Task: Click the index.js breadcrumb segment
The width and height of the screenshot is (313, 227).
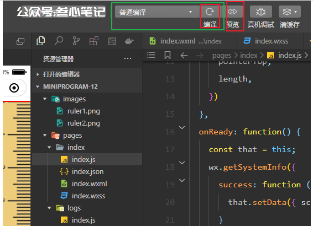Action: tap(290, 56)
